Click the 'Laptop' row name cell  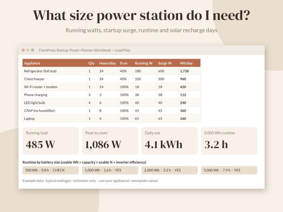pyautogui.click(x=55, y=118)
